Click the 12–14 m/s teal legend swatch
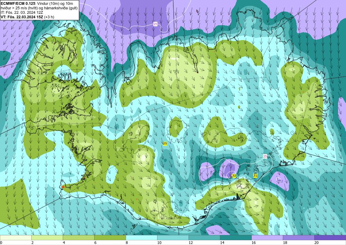 [204, 238]
